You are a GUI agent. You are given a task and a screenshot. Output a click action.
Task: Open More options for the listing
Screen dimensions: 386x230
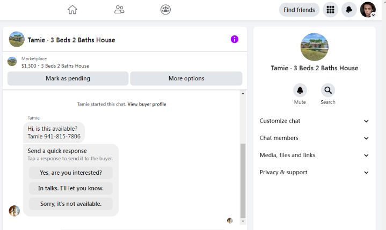click(186, 78)
